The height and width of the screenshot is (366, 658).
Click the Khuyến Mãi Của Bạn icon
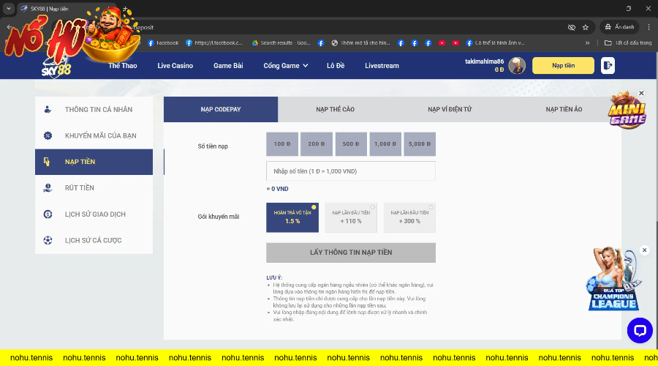[48, 135]
